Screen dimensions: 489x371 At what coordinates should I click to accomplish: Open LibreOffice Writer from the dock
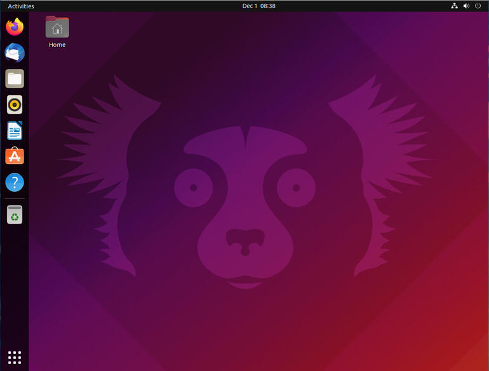coord(15,130)
